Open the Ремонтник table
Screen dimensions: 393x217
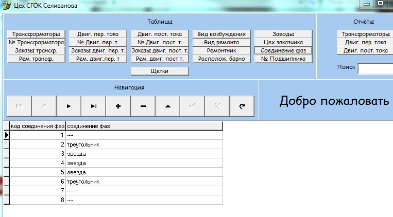pos(221,50)
